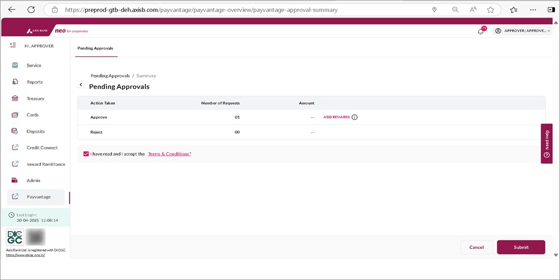560x280 pixels.
Task: Open the Axis Bank neo logo
Action: point(57,31)
